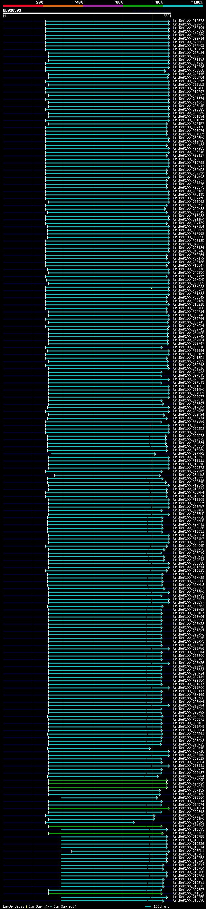206x909 pixels.
Task: Select hit label UniRef100_P16031
Action: [189, 531]
